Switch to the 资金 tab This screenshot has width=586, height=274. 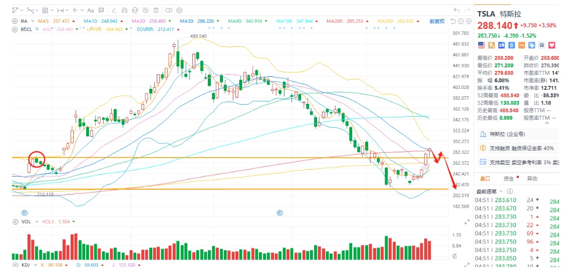[509, 178]
